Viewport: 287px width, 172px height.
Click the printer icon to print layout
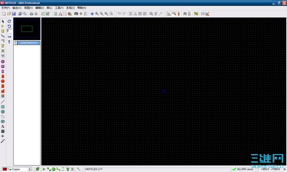(32, 14)
